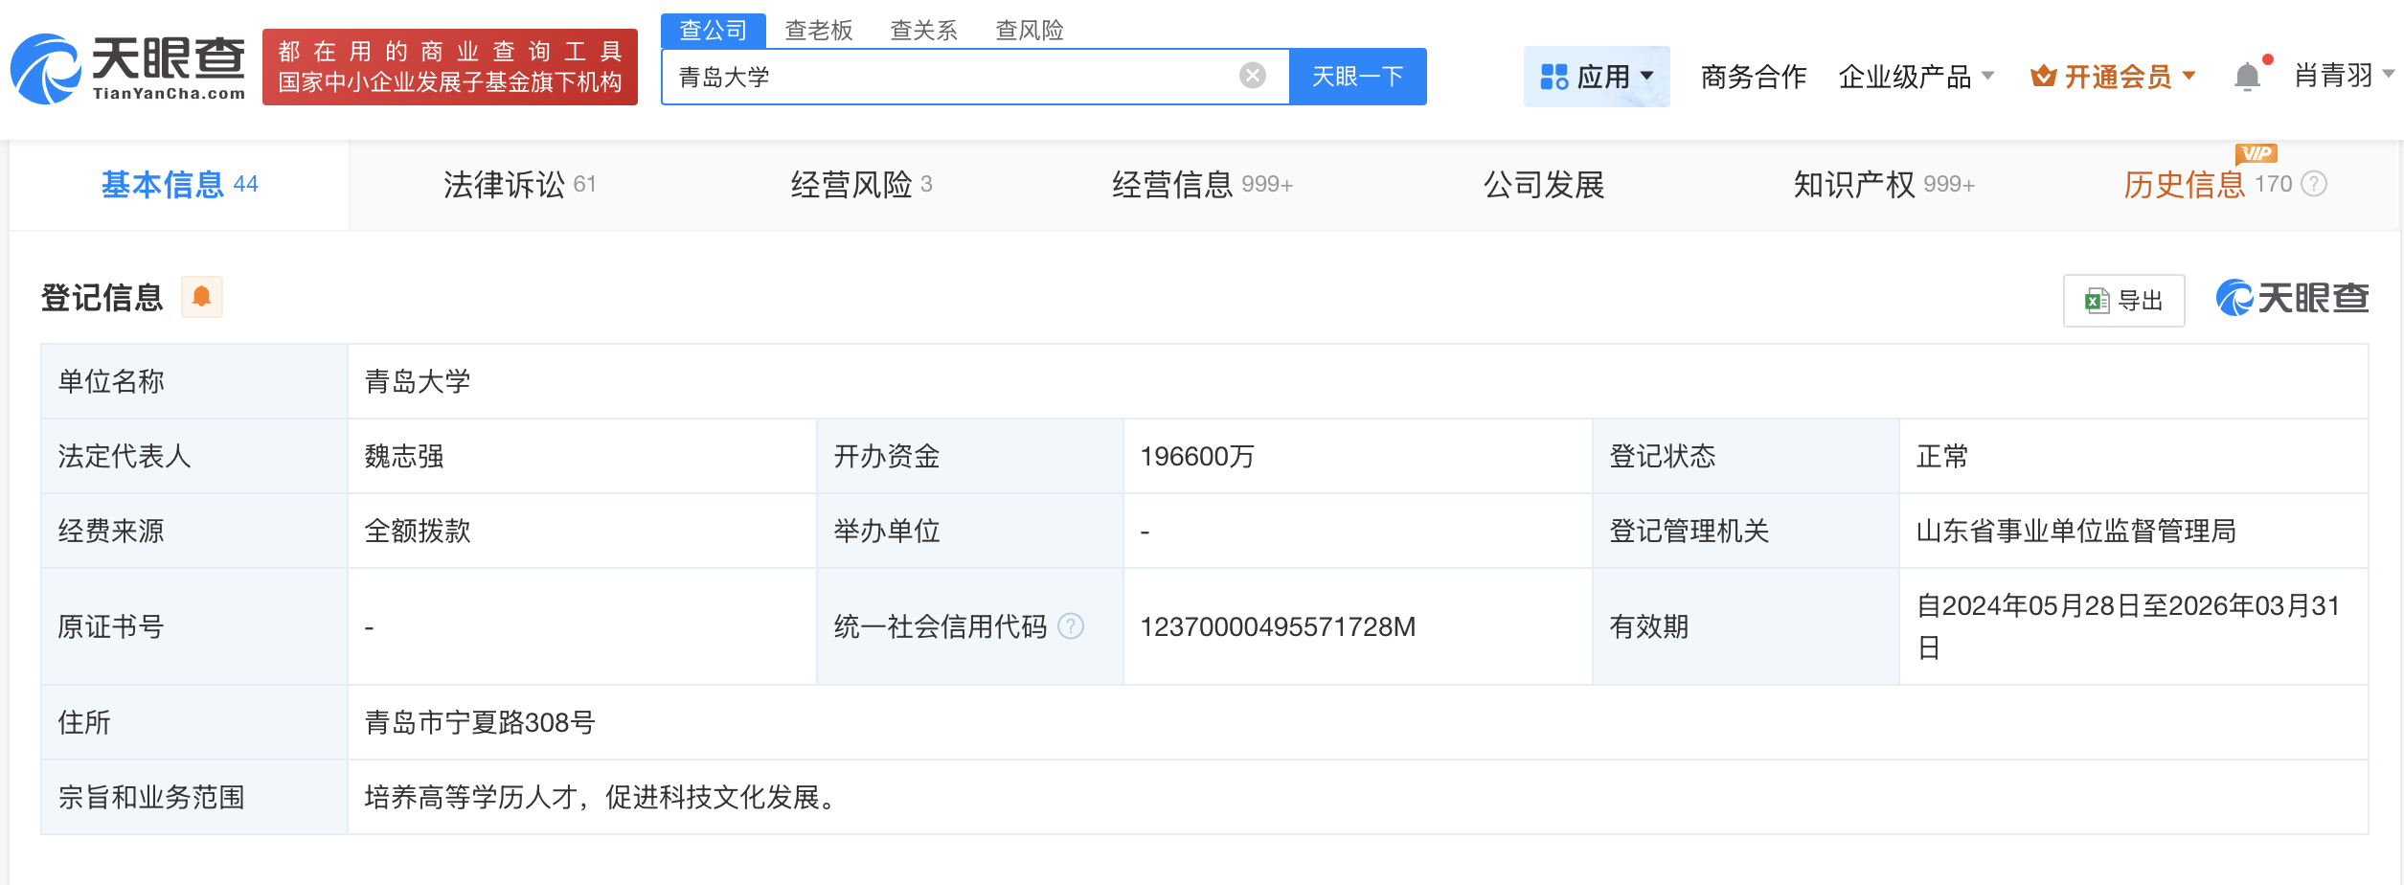Click the 经费来源 label cell
Image resolution: width=2404 pixels, height=885 pixels.
pos(194,531)
